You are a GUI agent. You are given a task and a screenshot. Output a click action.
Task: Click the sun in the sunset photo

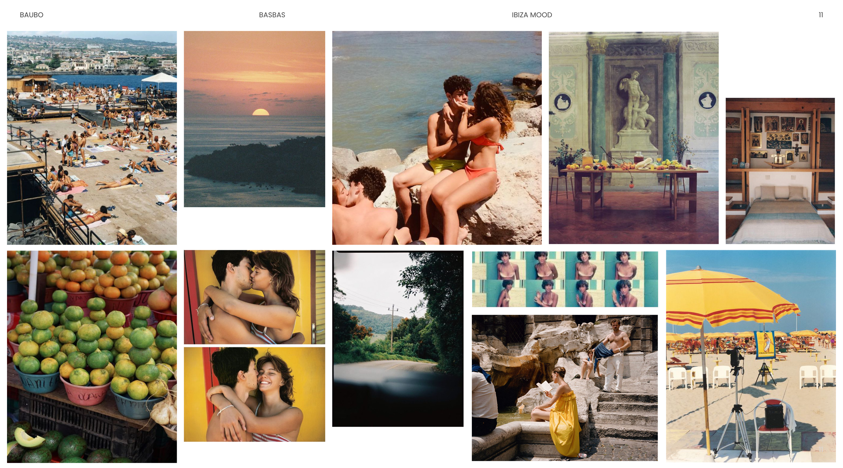261,112
